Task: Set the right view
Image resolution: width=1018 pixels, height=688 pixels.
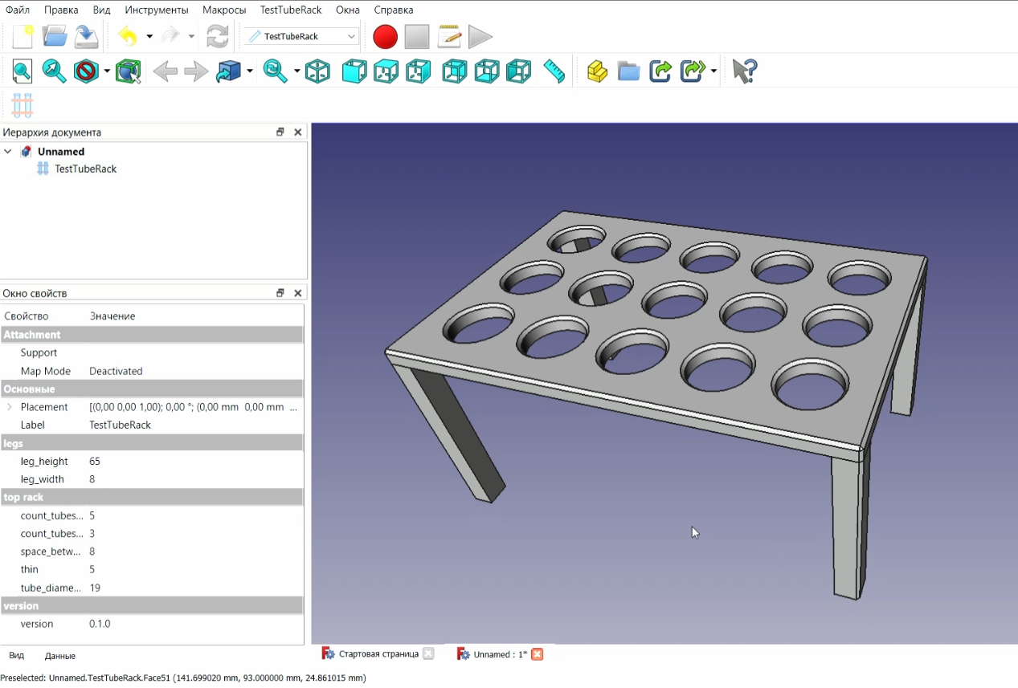Action: coord(418,71)
